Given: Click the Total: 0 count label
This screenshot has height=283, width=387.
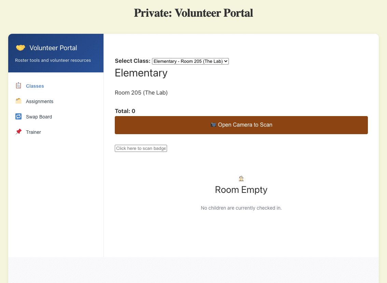Looking at the screenshot, I should [125, 111].
